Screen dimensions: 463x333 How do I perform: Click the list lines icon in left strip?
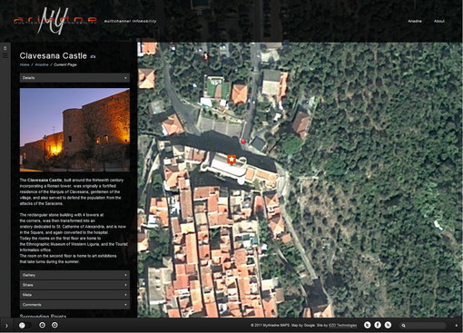coord(5,55)
